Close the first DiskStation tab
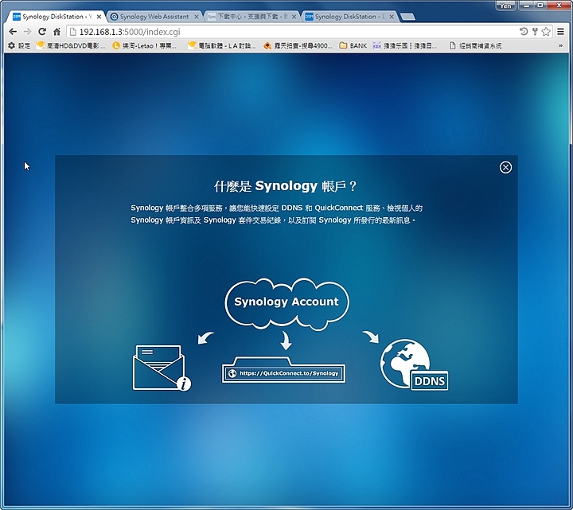Image resolution: width=573 pixels, height=510 pixels. [99, 17]
